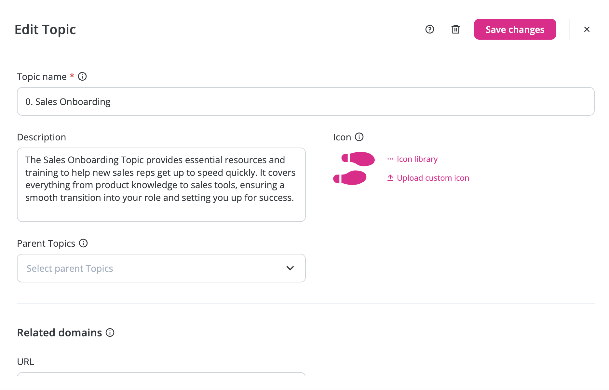Image resolution: width=609 pixels, height=390 pixels.
Task: Click the Parent Topics label text
Action: [46, 243]
